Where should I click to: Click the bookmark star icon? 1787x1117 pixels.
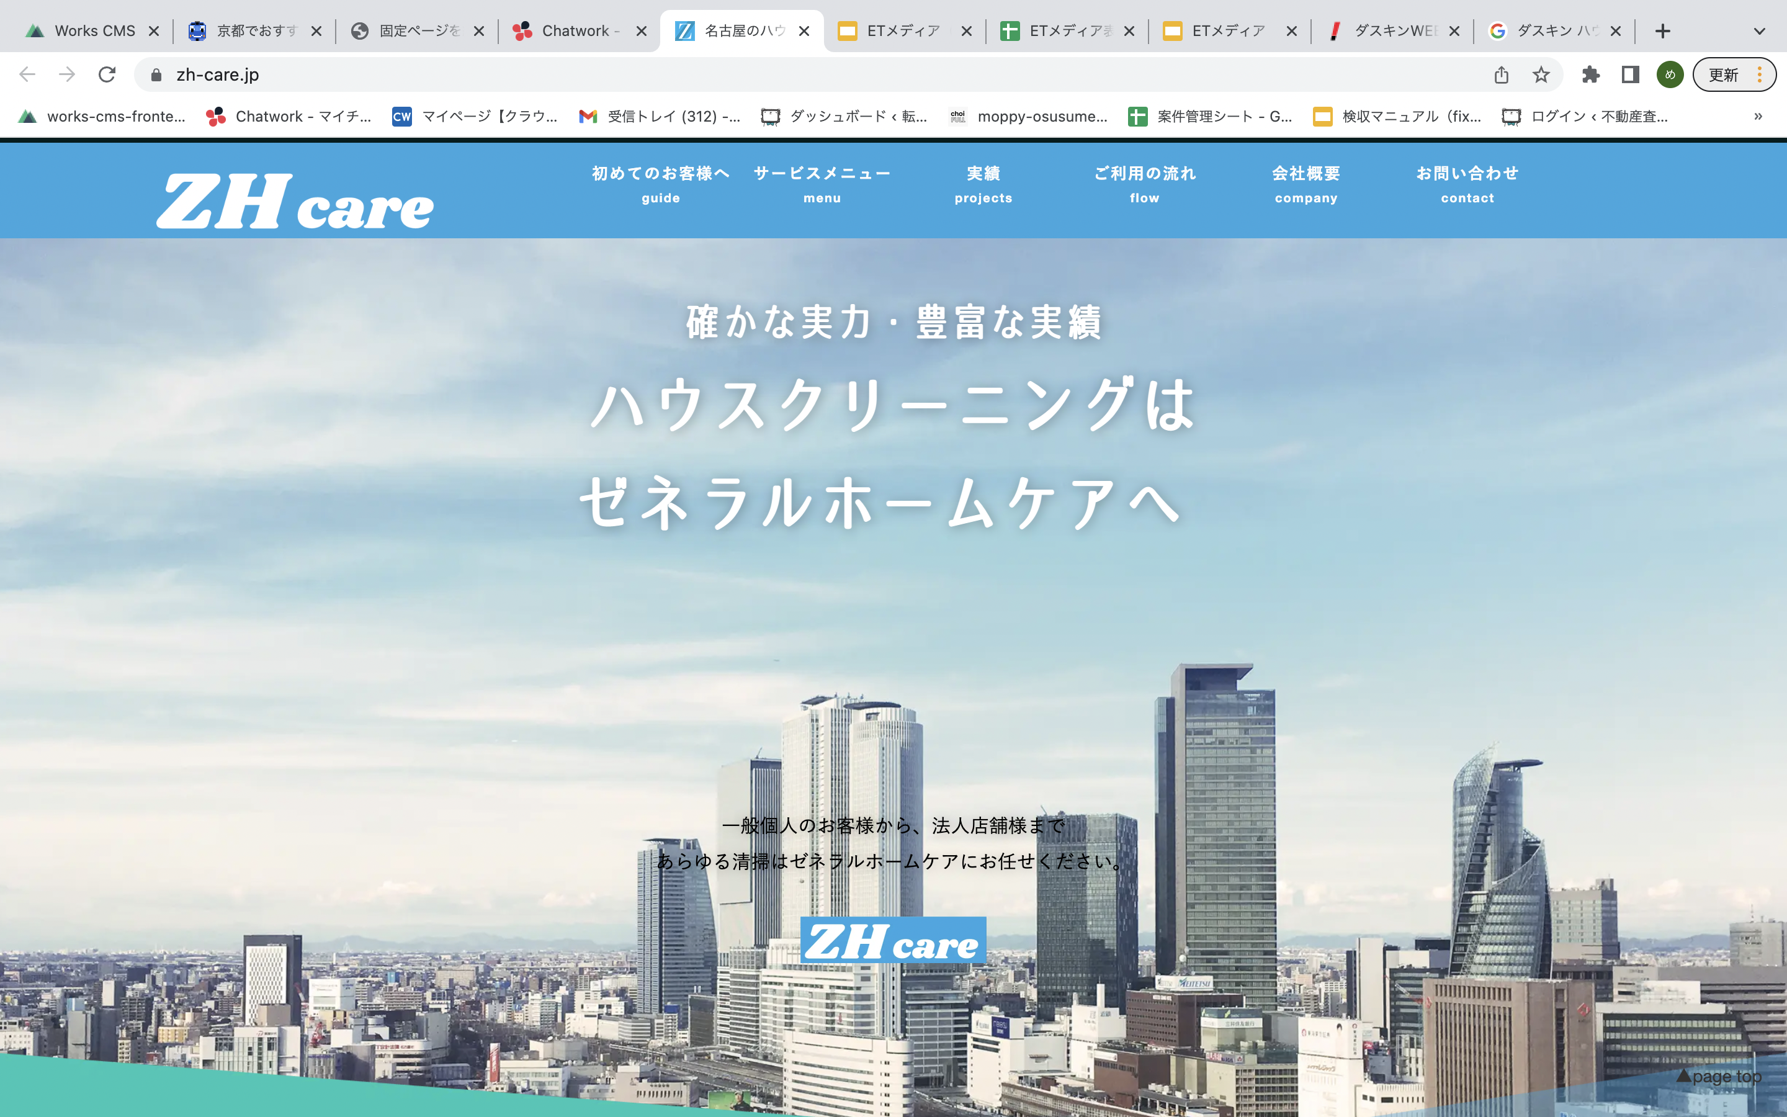(1541, 74)
